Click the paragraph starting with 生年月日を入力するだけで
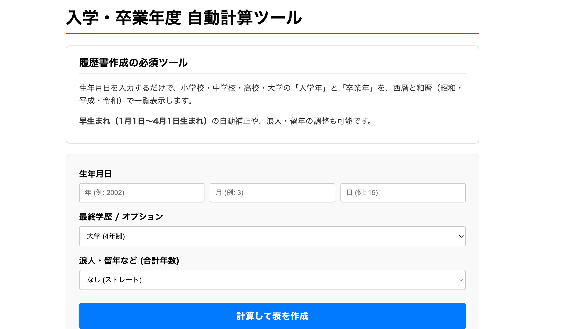563x329 pixels. pos(270,88)
